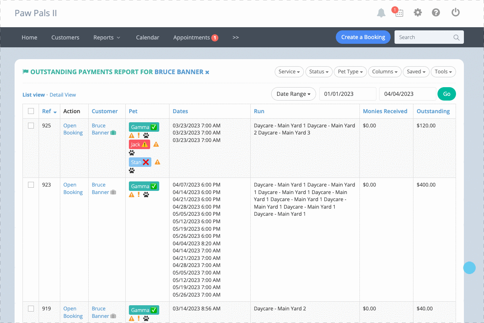
Task: Click the suitcase icon in booking 925 row
Action: point(113,133)
